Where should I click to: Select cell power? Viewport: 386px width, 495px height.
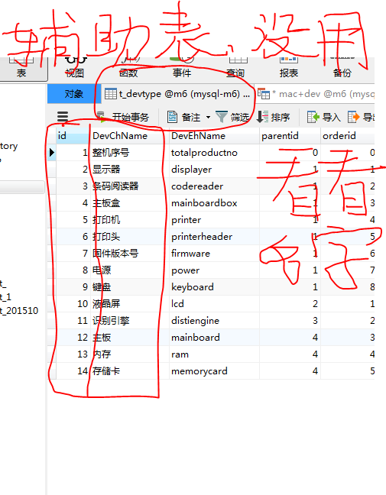(x=214, y=270)
